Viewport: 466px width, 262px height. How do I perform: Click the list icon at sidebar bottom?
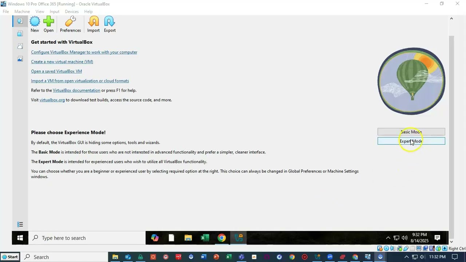(20, 225)
